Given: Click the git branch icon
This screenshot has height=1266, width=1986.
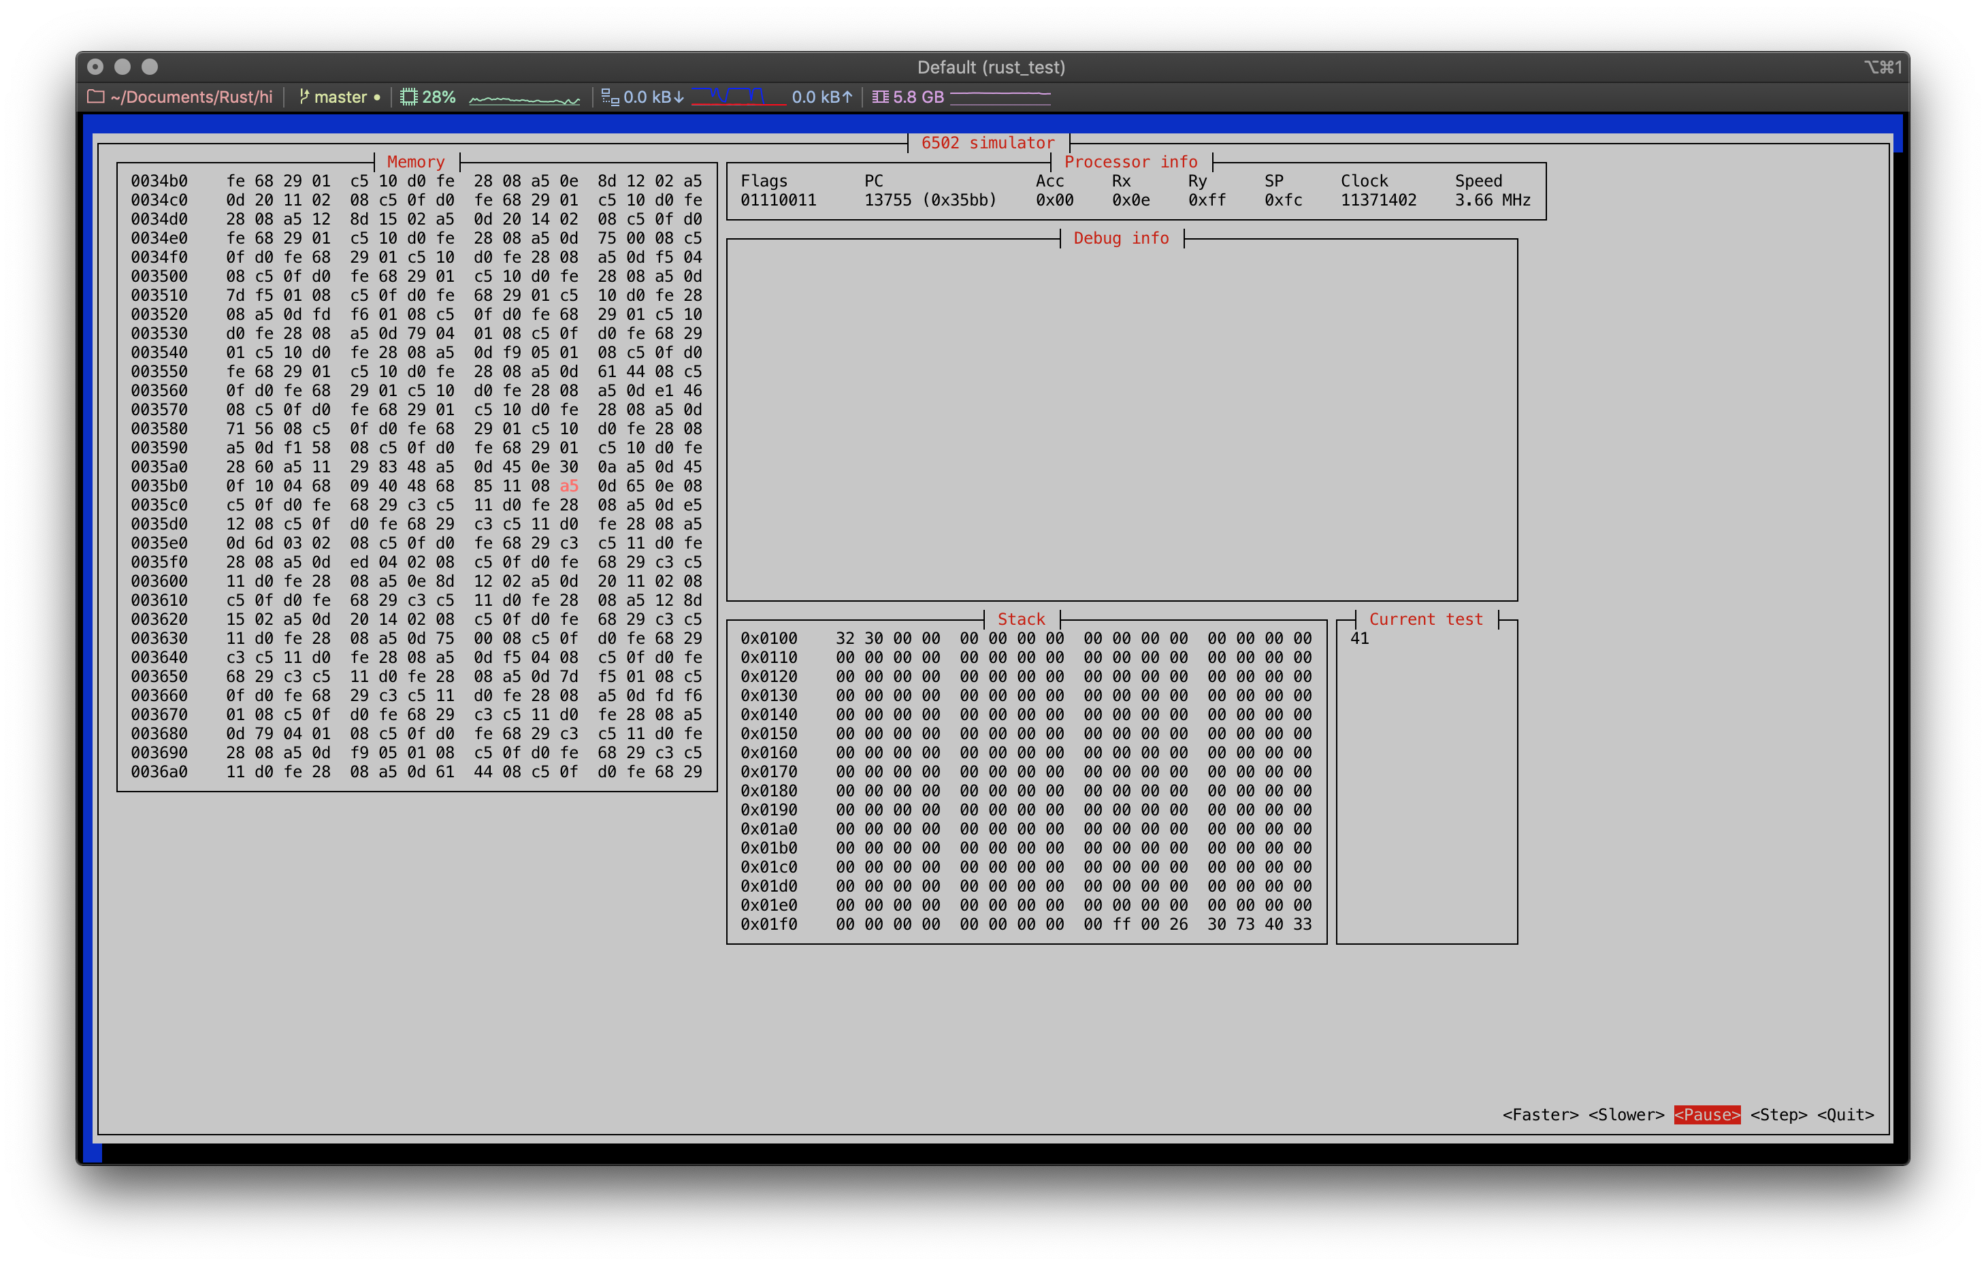Looking at the screenshot, I should [304, 97].
